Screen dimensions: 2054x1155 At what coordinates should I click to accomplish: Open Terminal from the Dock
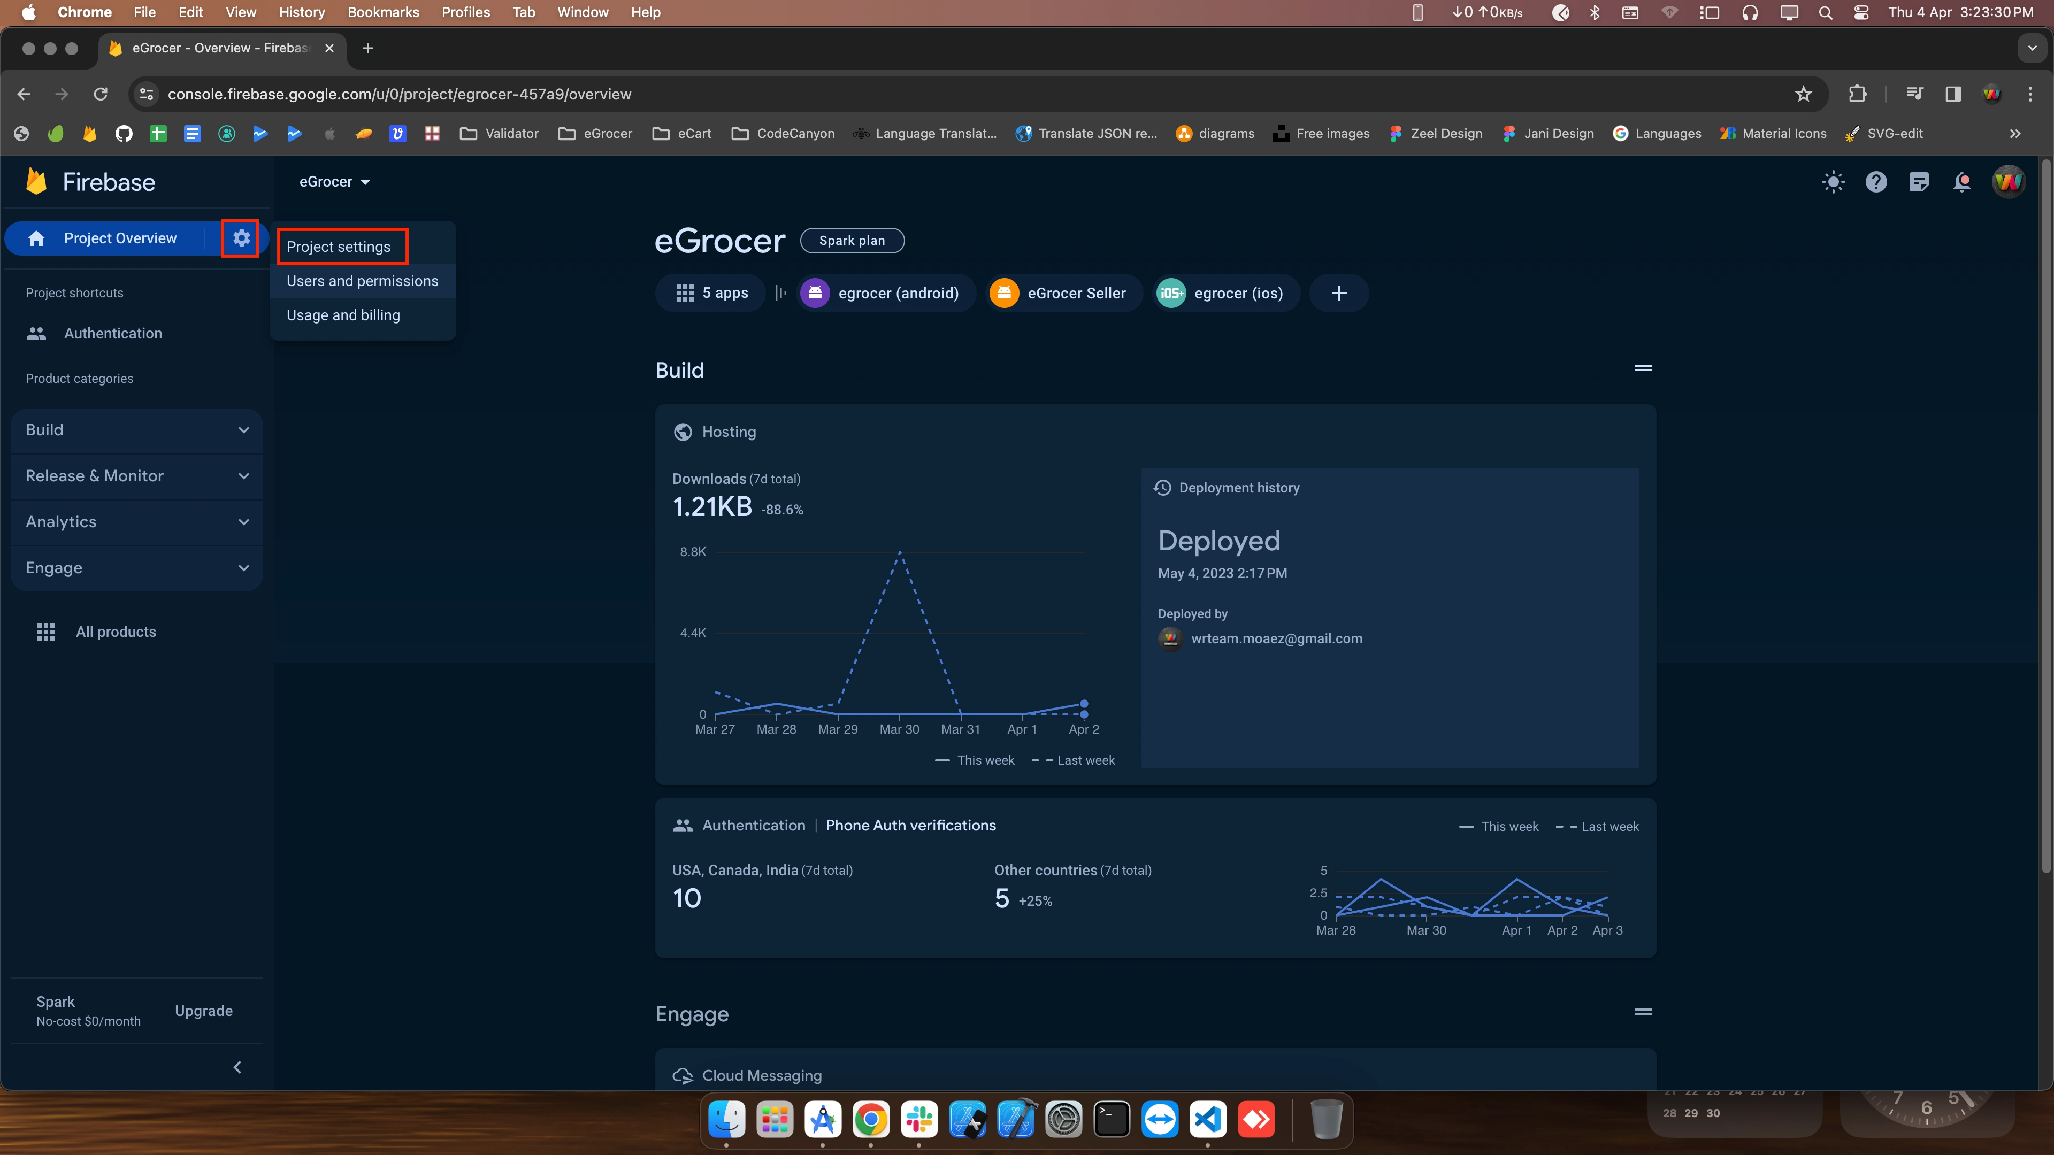click(1112, 1119)
